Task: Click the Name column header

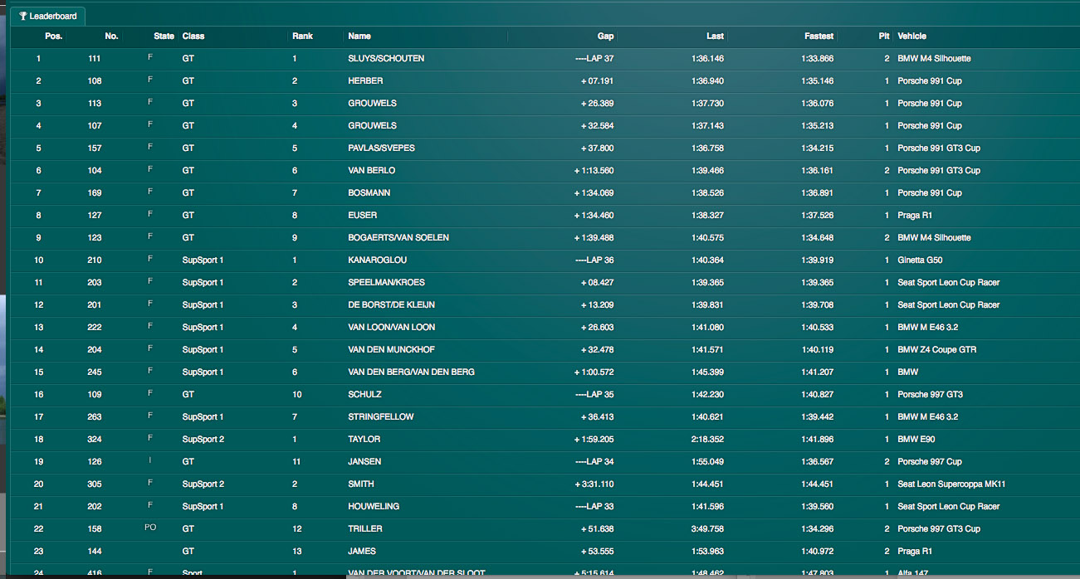Action: pyautogui.click(x=359, y=36)
